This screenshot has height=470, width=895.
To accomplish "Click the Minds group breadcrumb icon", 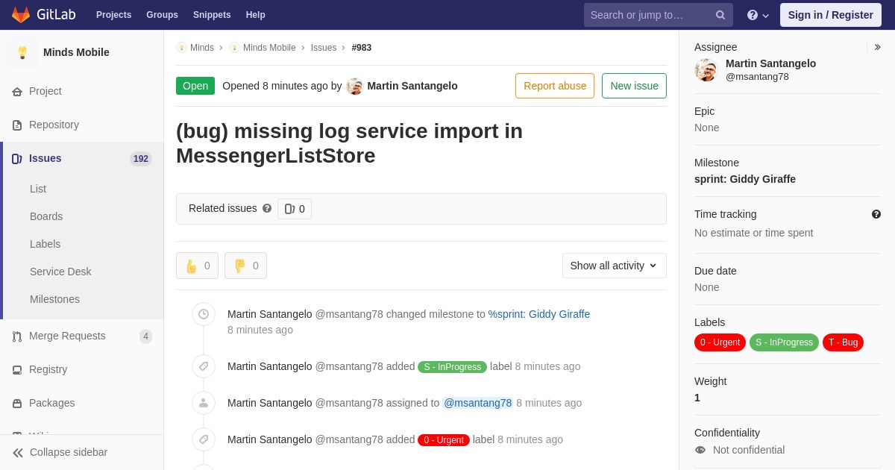I will pos(181,48).
